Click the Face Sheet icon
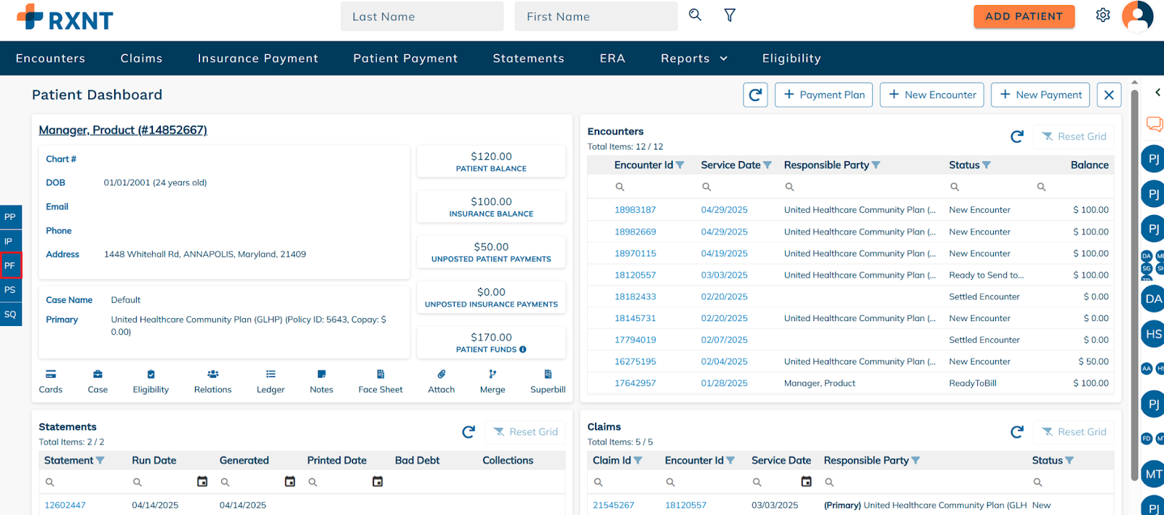This screenshot has height=515, width=1164. pos(380,375)
